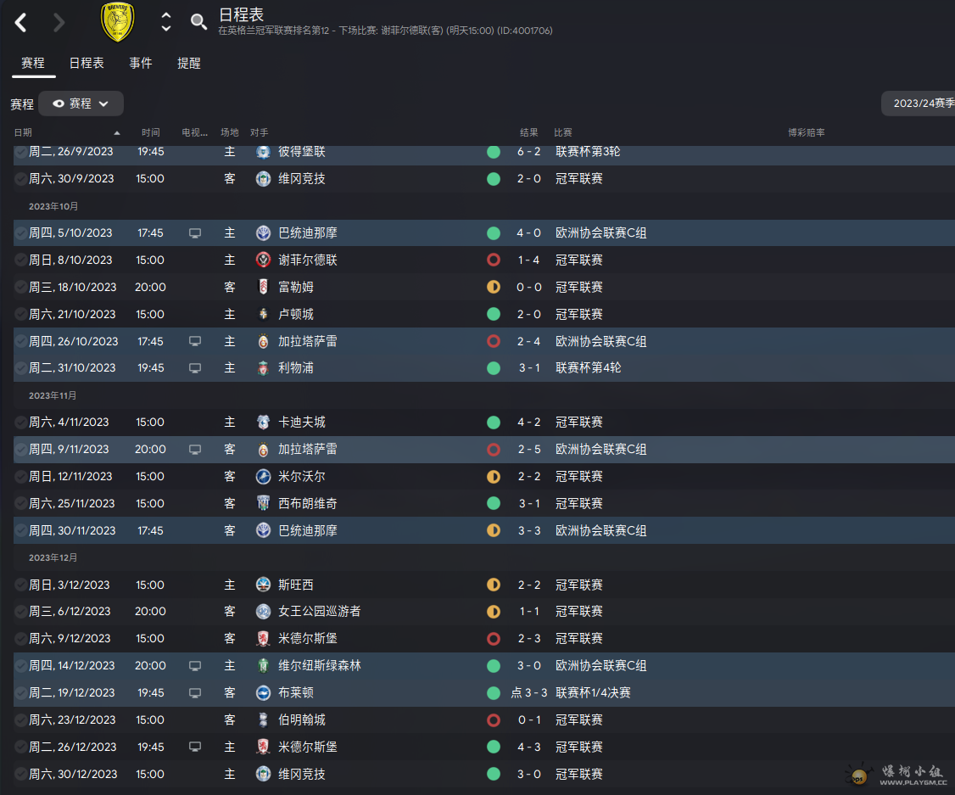The image size is (955, 795).
Task: Click the search magnifier icon
Action: 198,22
